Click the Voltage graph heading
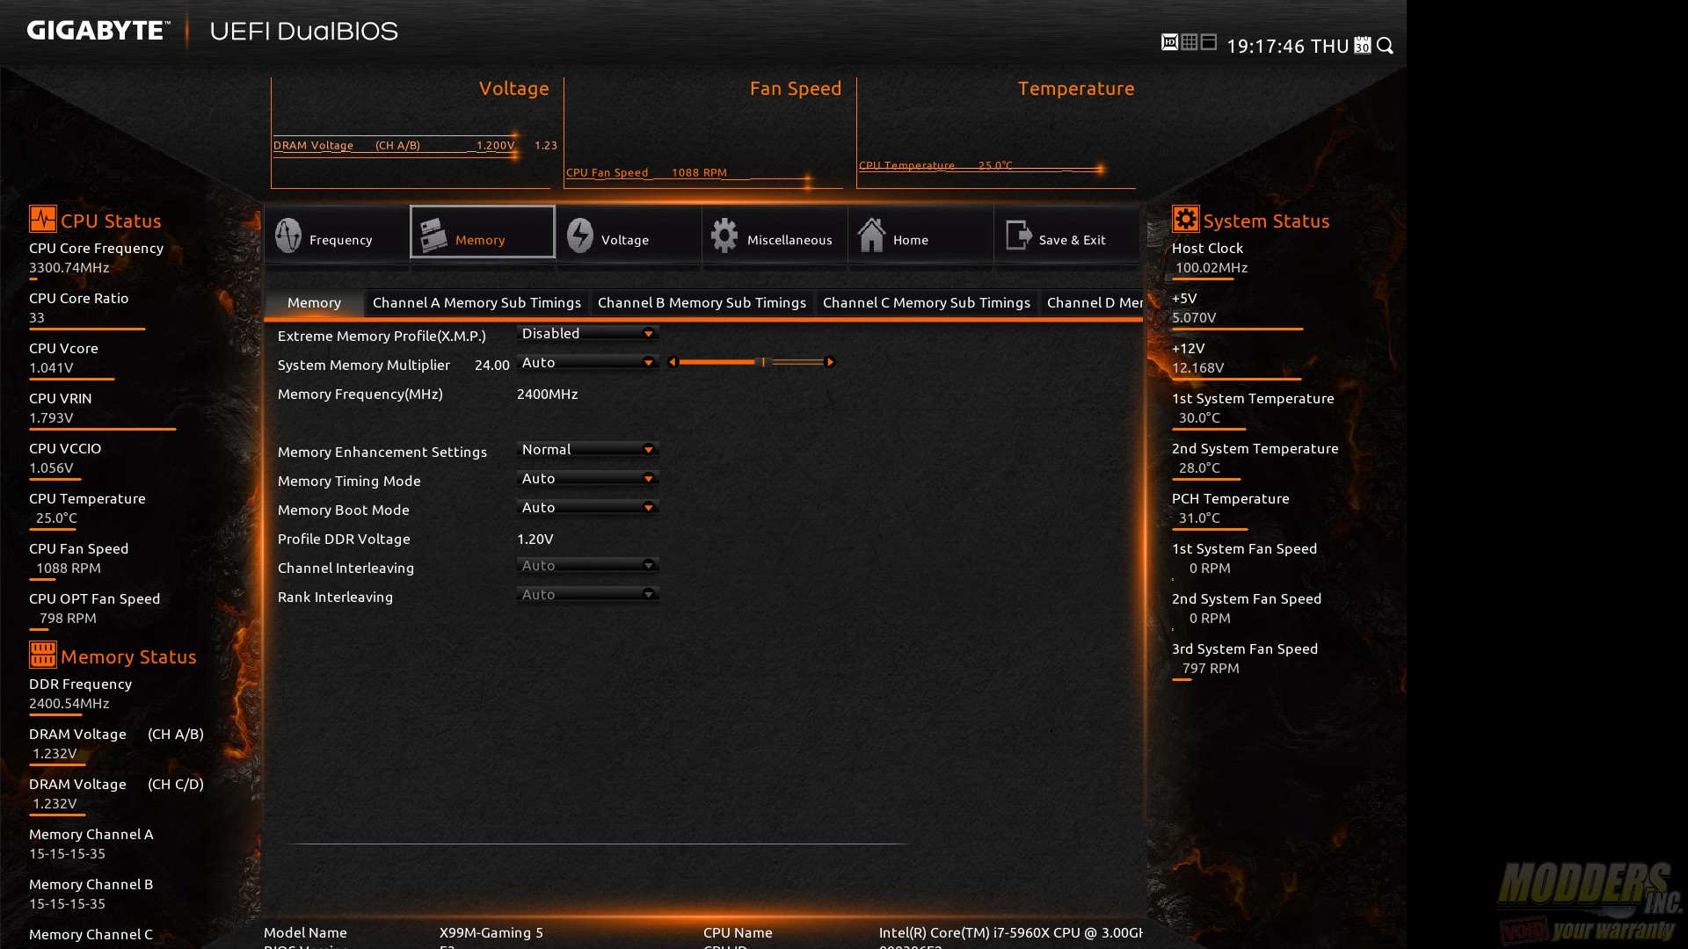Viewport: 1688px width, 949px height. [514, 88]
